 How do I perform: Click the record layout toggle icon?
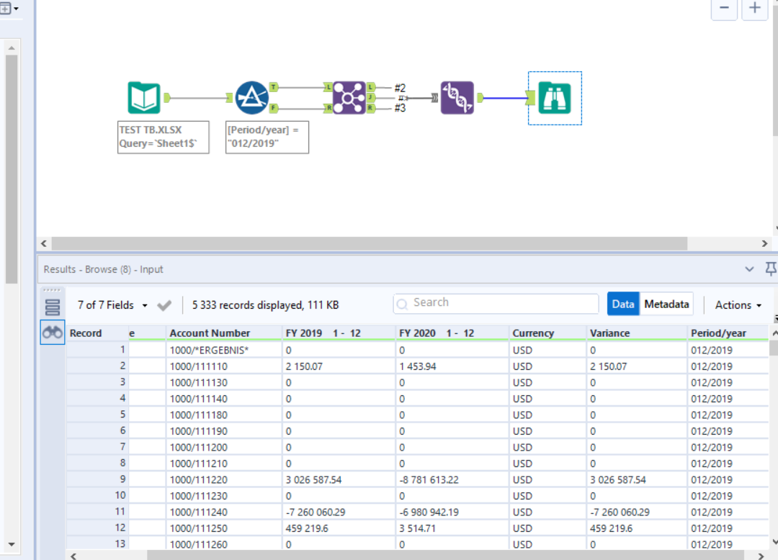[51, 304]
